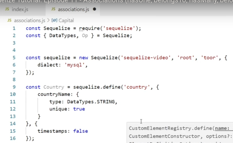This screenshot has height=143, width=233.
Task: Click the 'root' string on line 5
Action: [186, 58]
